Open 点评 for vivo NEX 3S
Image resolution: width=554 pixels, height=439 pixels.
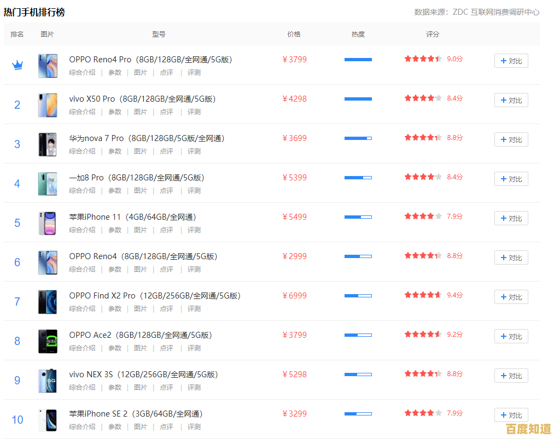pyautogui.click(x=166, y=387)
